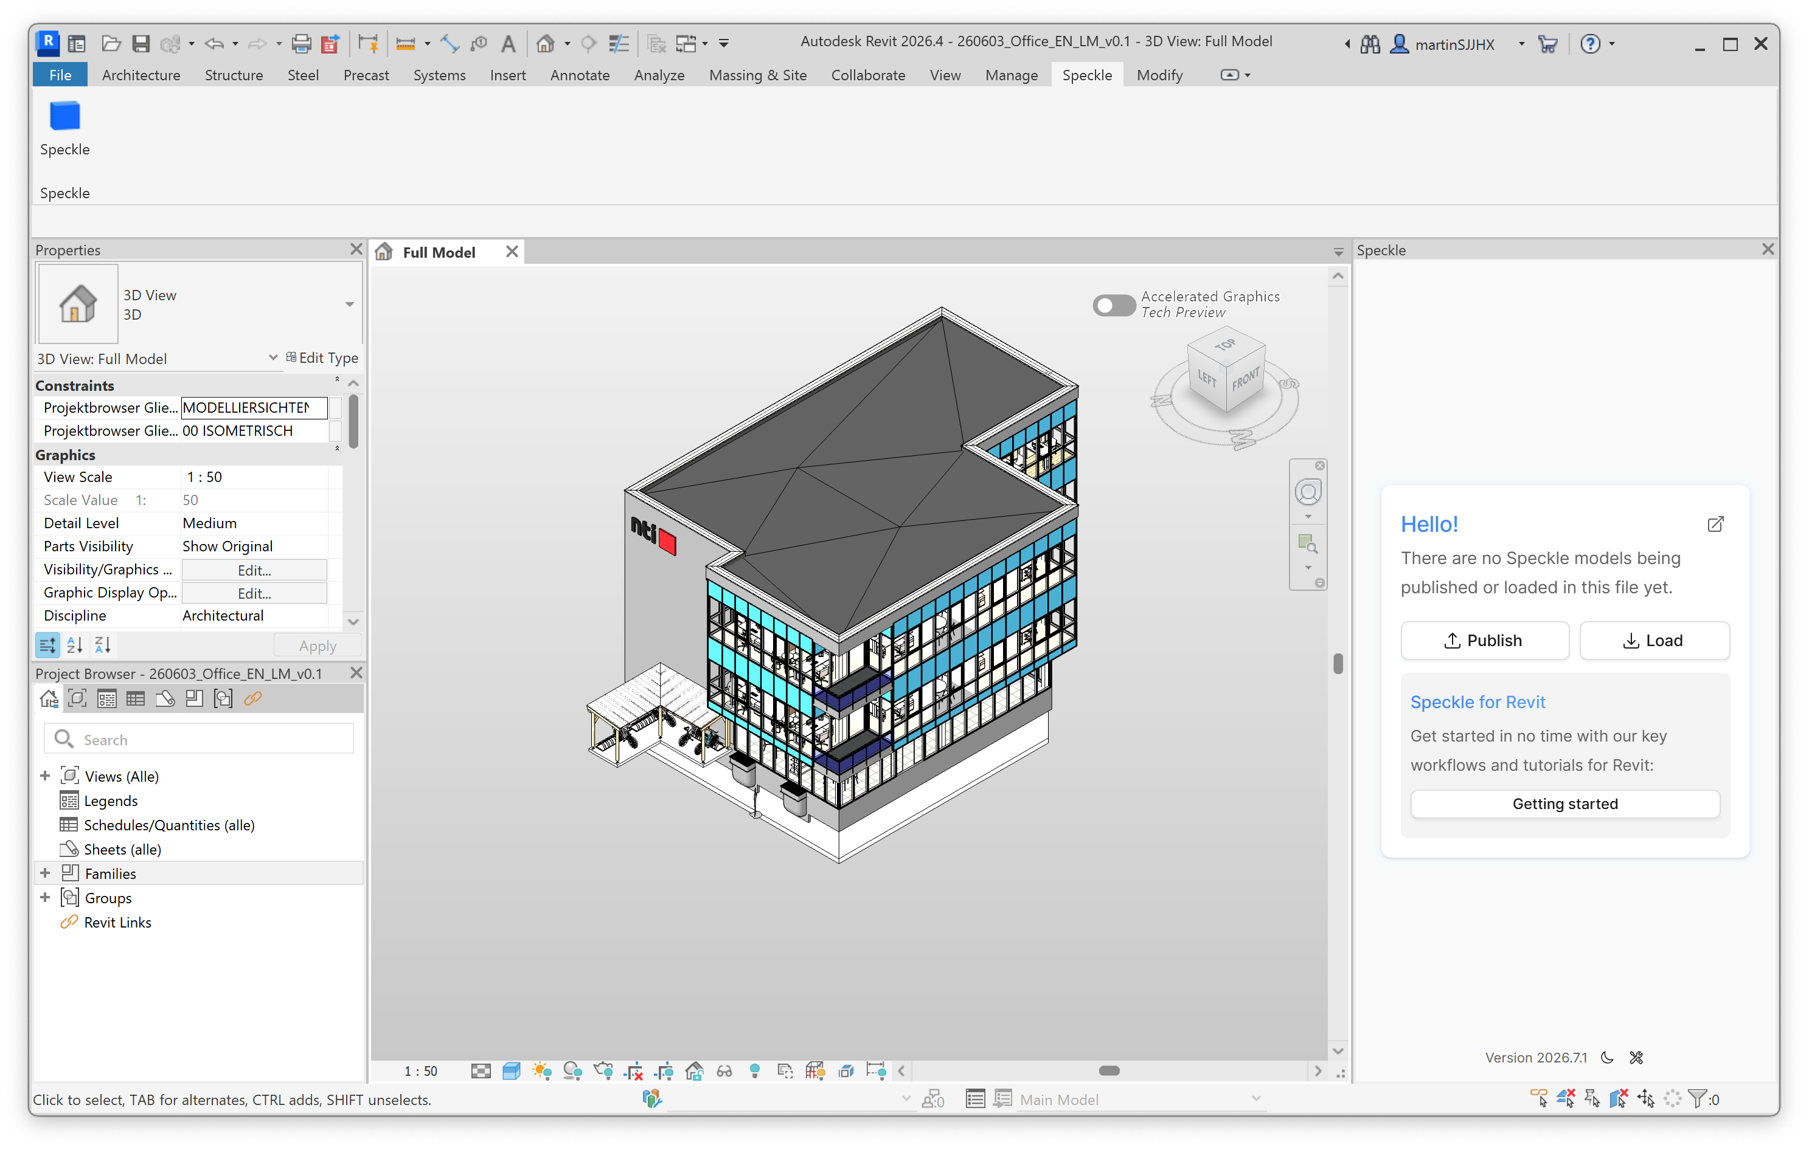This screenshot has height=1150, width=1809.
Task: Toggle Select Pinned Elements in the status bar
Action: click(x=1592, y=1099)
